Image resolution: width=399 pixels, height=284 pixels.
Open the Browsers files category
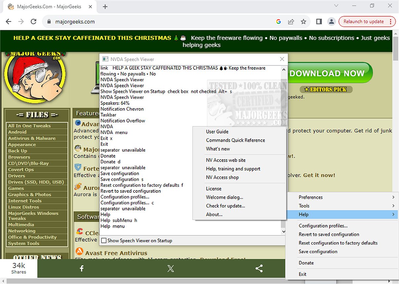coord(19,157)
